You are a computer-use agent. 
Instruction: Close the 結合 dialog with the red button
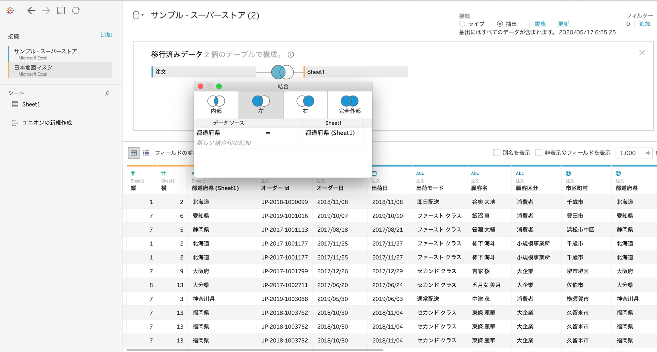pos(201,86)
